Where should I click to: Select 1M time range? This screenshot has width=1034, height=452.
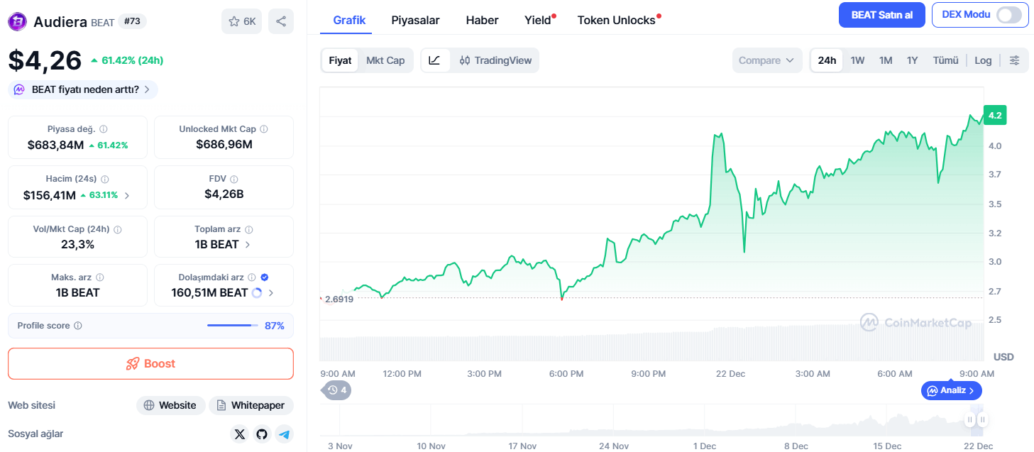(x=886, y=60)
